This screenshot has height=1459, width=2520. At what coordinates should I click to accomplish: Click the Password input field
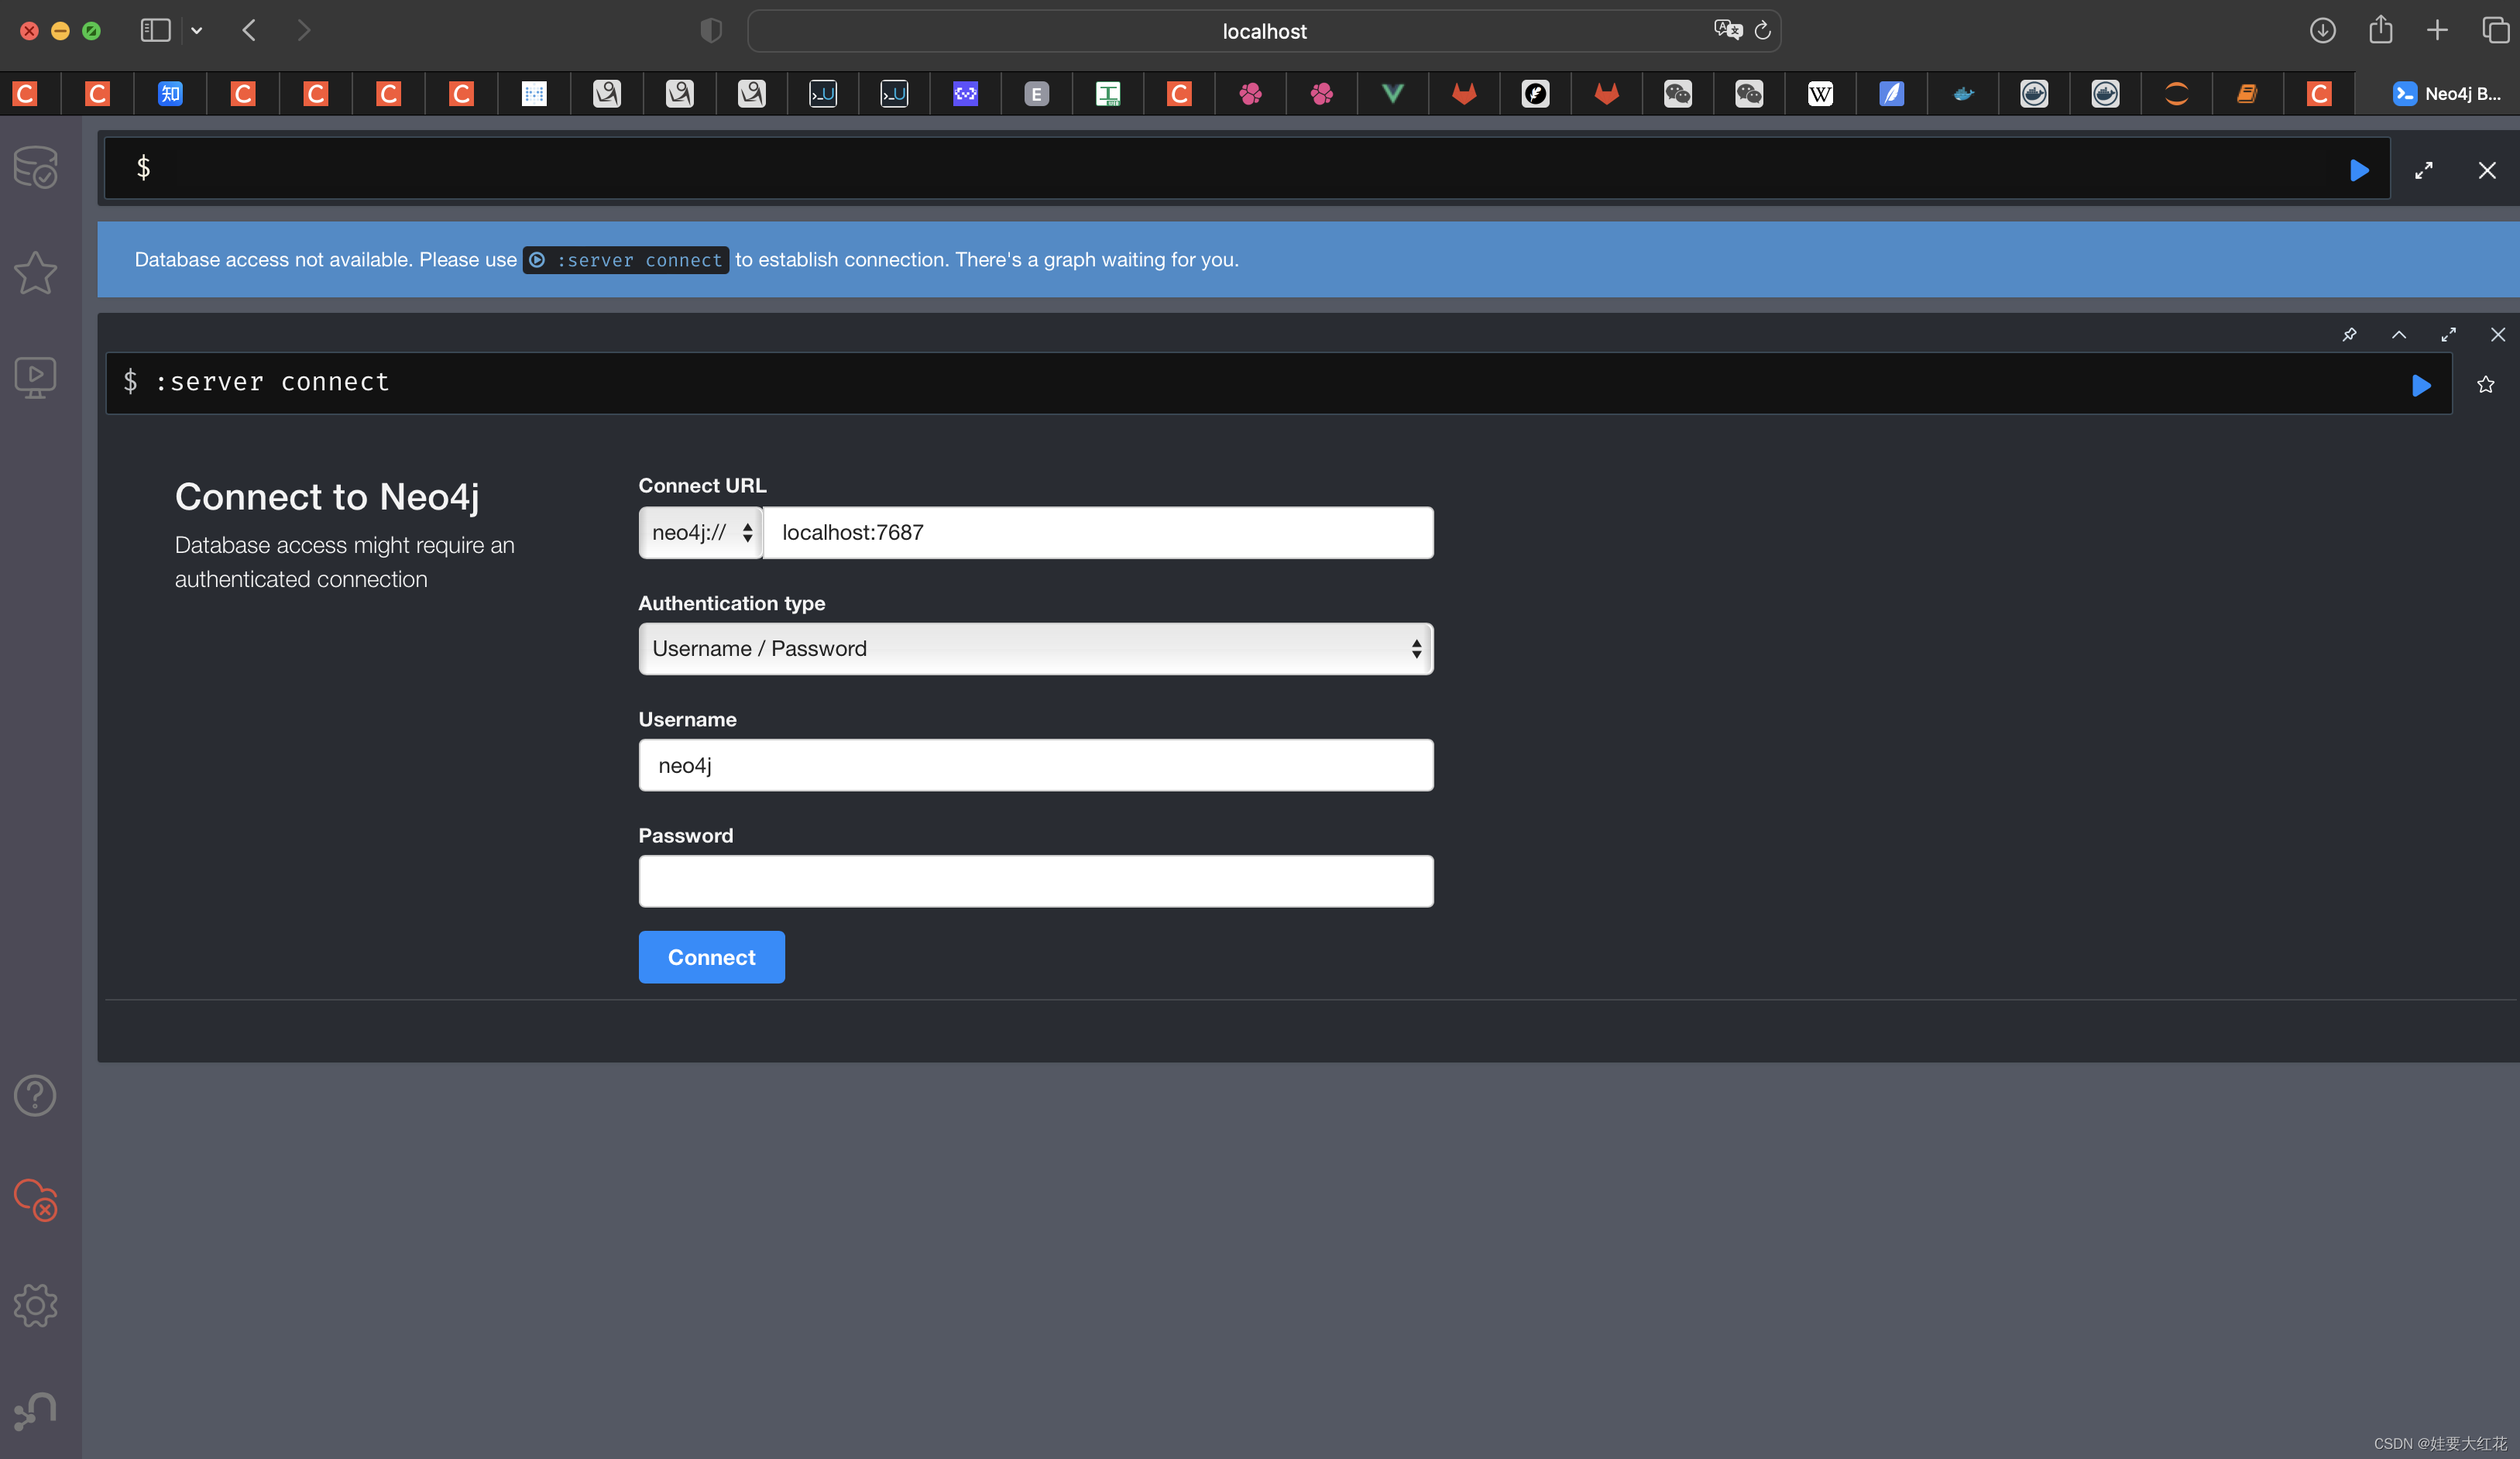point(1036,881)
